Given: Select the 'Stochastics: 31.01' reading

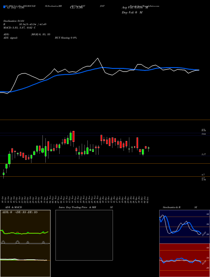Looking at the screenshot, I should pyautogui.click(x=13, y=21).
